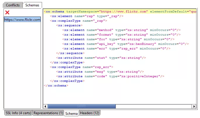Click the horizontal scrollbar thumb

(x=82, y=106)
